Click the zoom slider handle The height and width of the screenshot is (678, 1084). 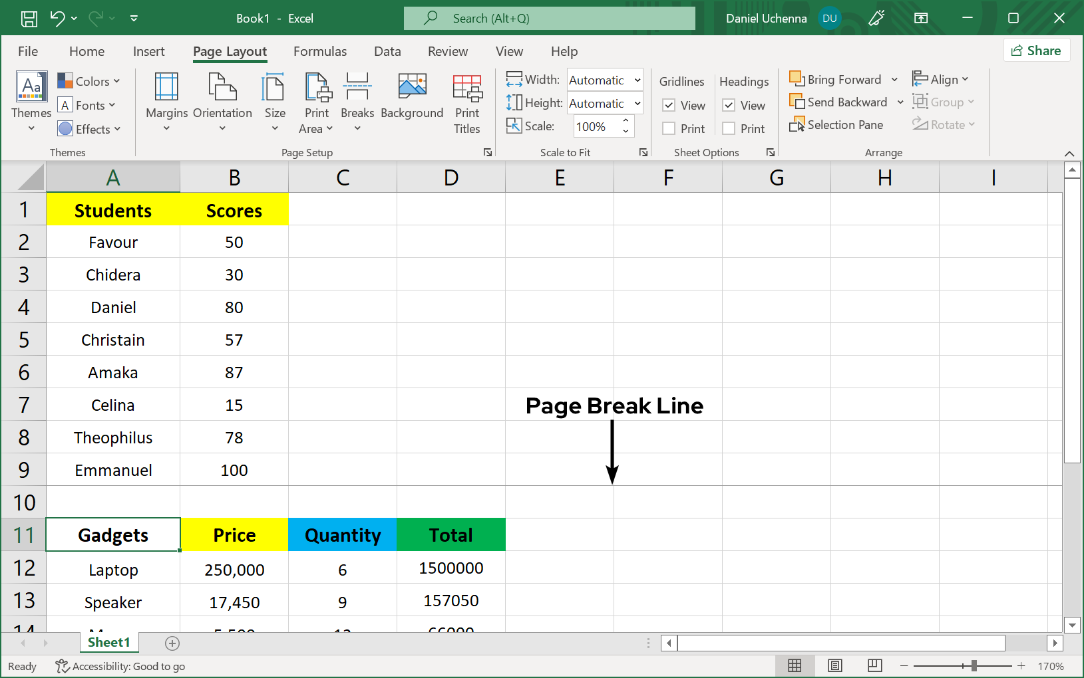click(974, 665)
